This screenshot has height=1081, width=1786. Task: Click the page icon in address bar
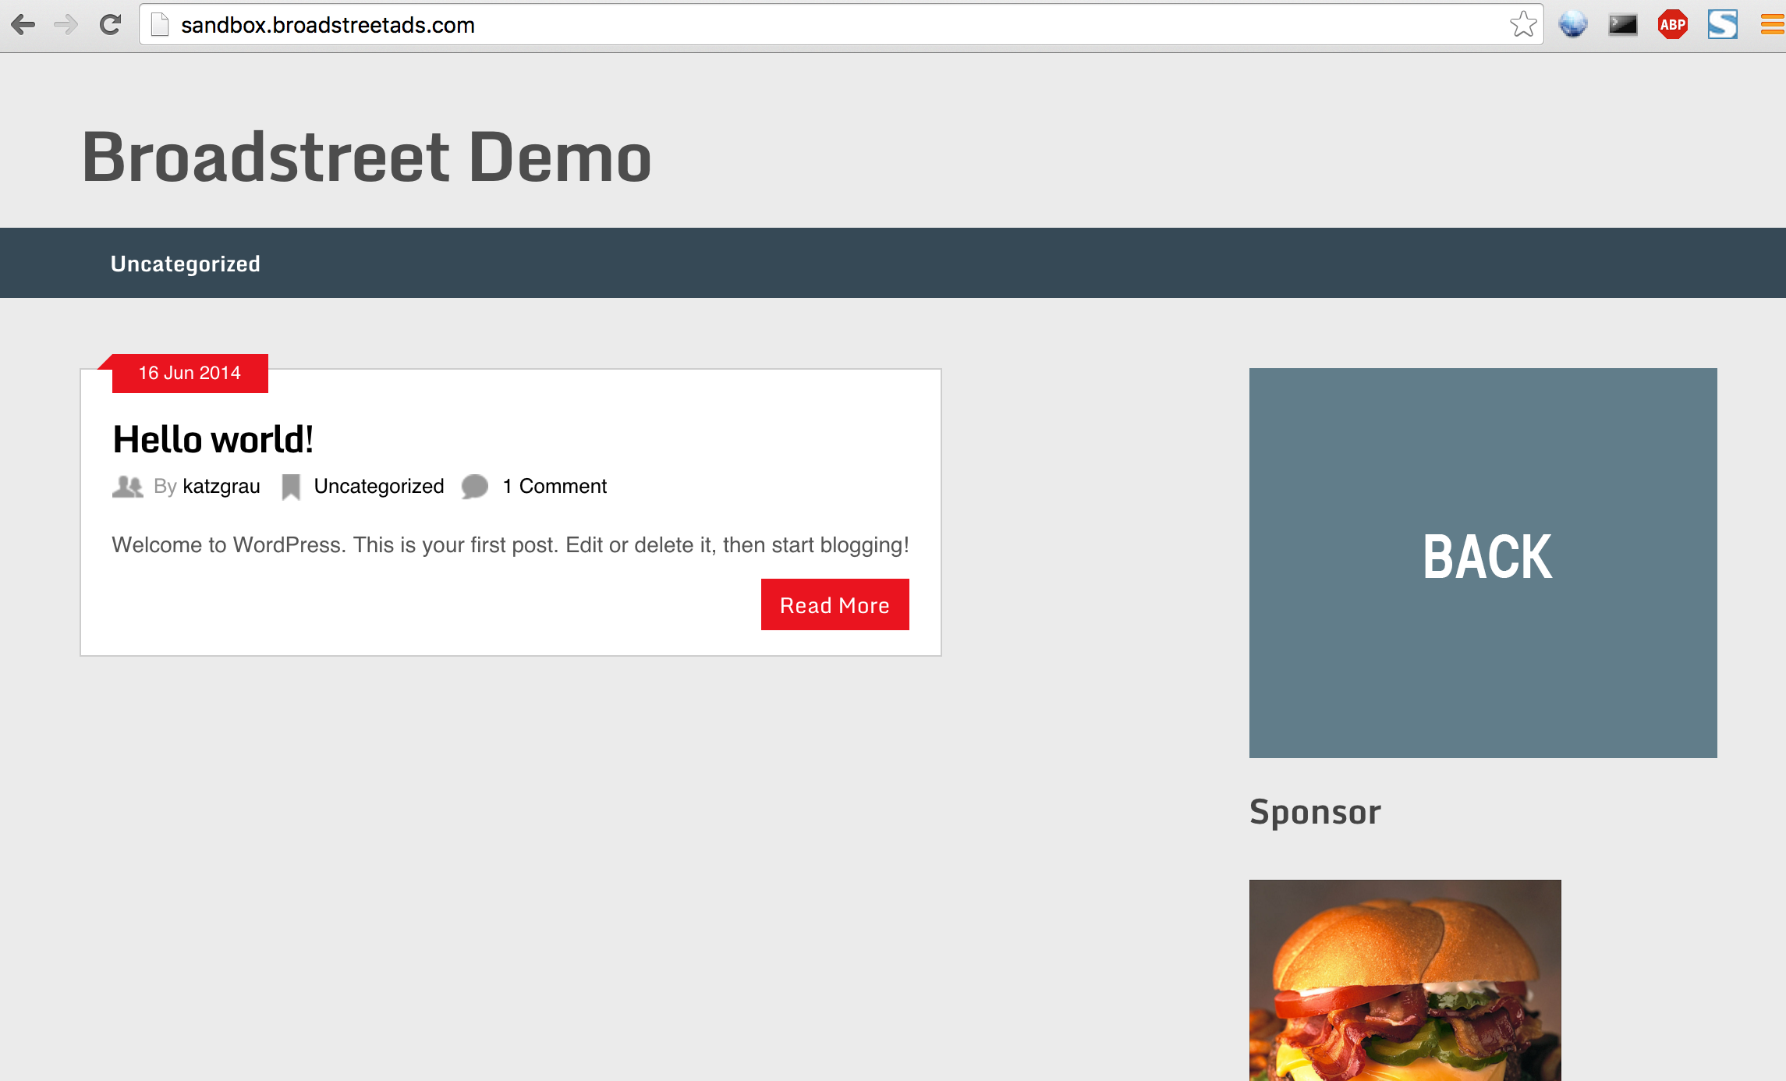click(160, 25)
